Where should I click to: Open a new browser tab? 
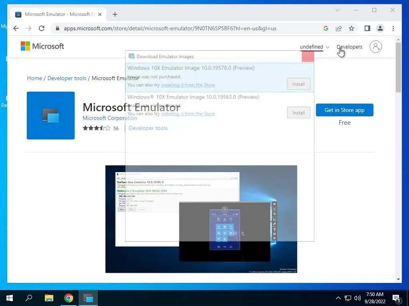pyautogui.click(x=115, y=14)
